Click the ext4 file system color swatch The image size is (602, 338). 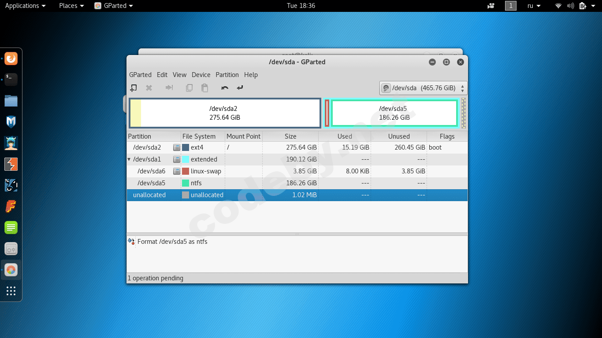click(186, 147)
